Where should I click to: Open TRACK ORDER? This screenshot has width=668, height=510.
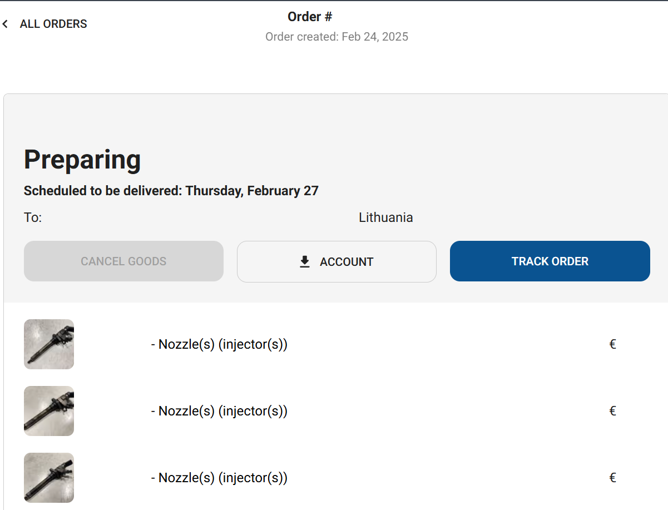pos(550,261)
